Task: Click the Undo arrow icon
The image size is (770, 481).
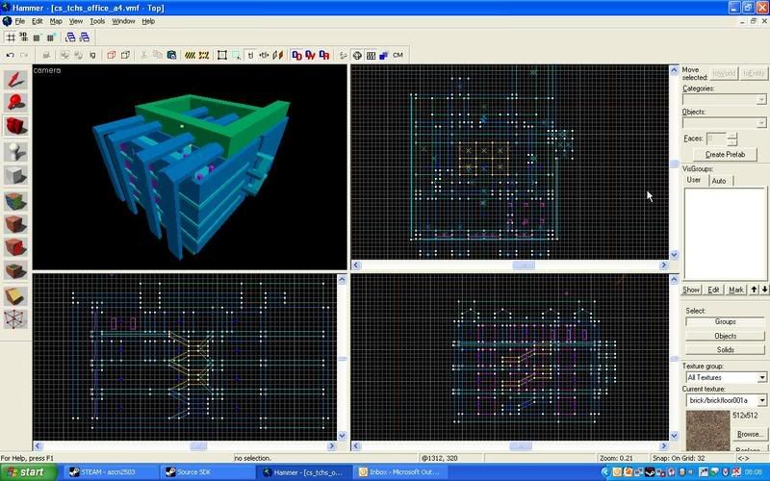Action: [10, 55]
